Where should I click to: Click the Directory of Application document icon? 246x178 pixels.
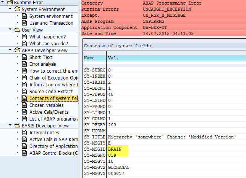[x=24, y=146]
